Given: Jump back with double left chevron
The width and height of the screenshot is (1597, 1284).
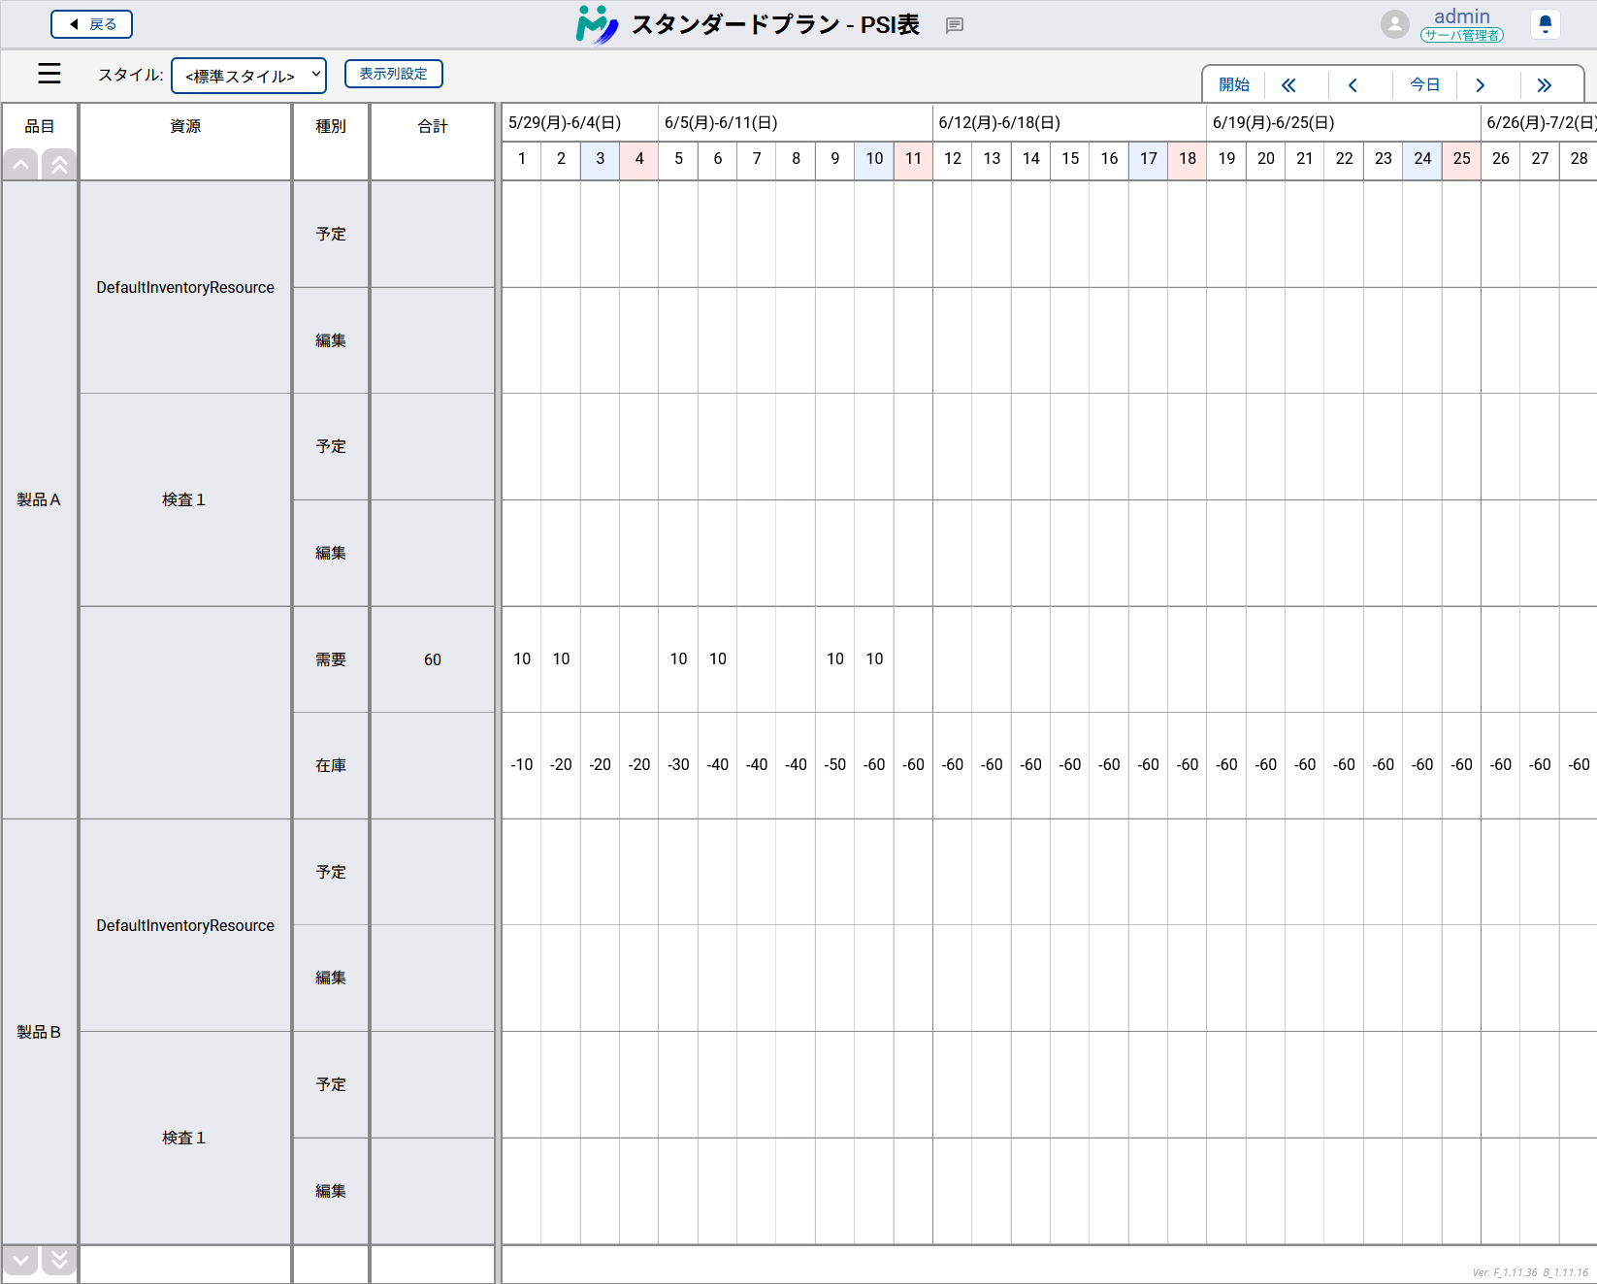Looking at the screenshot, I should (1288, 85).
